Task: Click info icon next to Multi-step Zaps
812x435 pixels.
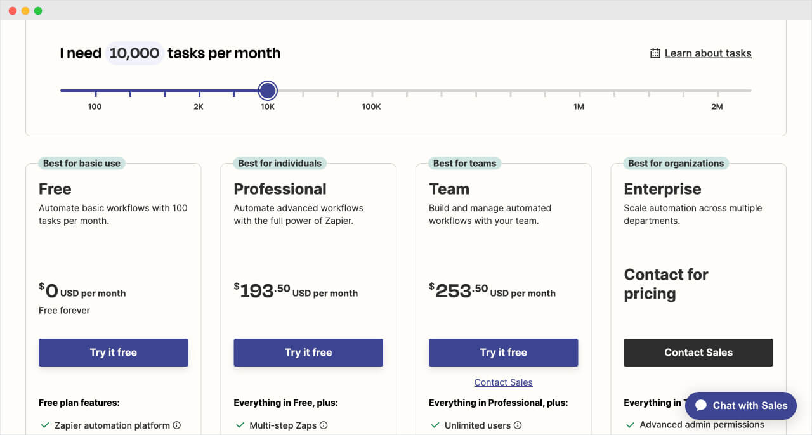Action: [324, 425]
